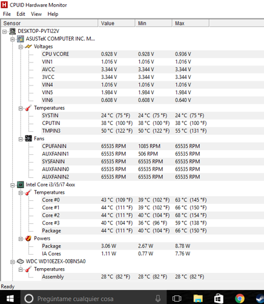Image resolution: width=264 pixels, height=304 pixels.
Task: Click the CPUID HWMonitor app logo icon
Action: click(x=4, y=5)
